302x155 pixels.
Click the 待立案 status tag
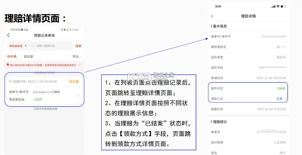(74, 82)
